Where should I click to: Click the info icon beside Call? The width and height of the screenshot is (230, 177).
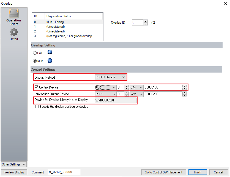click(x=50, y=52)
